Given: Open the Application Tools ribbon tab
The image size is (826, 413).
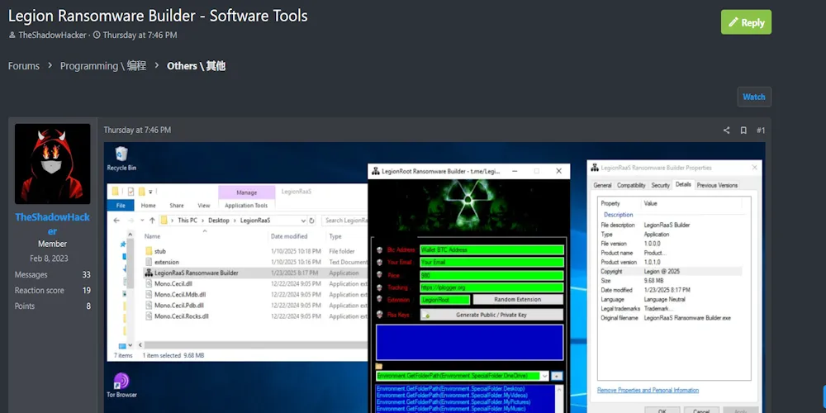Looking at the screenshot, I should (x=246, y=206).
